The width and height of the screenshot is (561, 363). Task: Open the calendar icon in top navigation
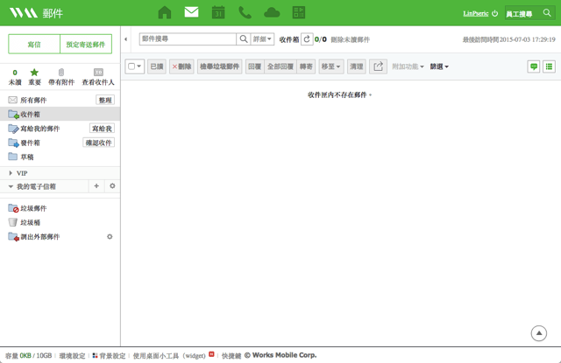(218, 12)
